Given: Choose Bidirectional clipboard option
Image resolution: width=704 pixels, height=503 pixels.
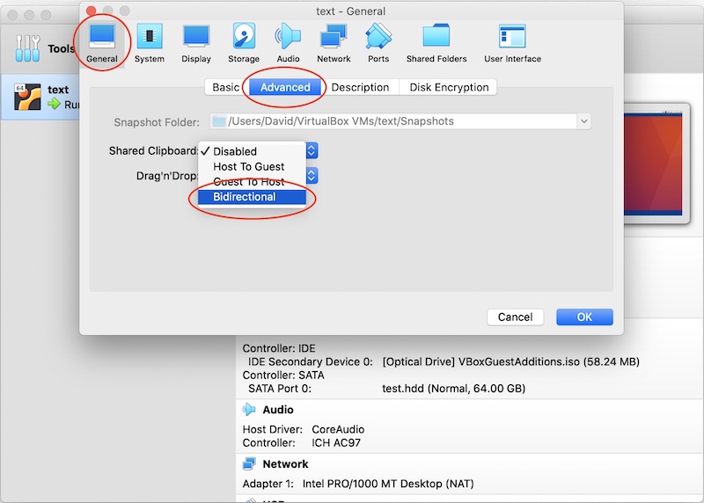Looking at the screenshot, I should pyautogui.click(x=245, y=197).
